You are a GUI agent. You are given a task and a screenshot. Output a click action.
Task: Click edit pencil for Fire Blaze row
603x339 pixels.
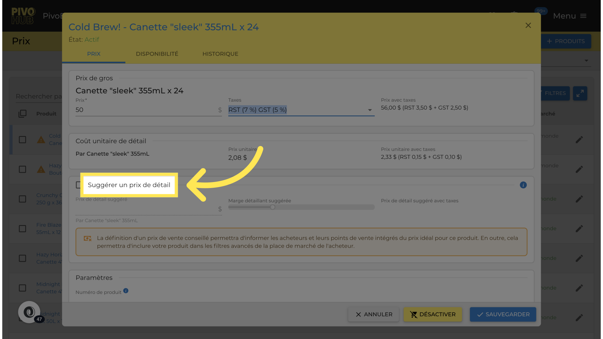tap(579, 229)
